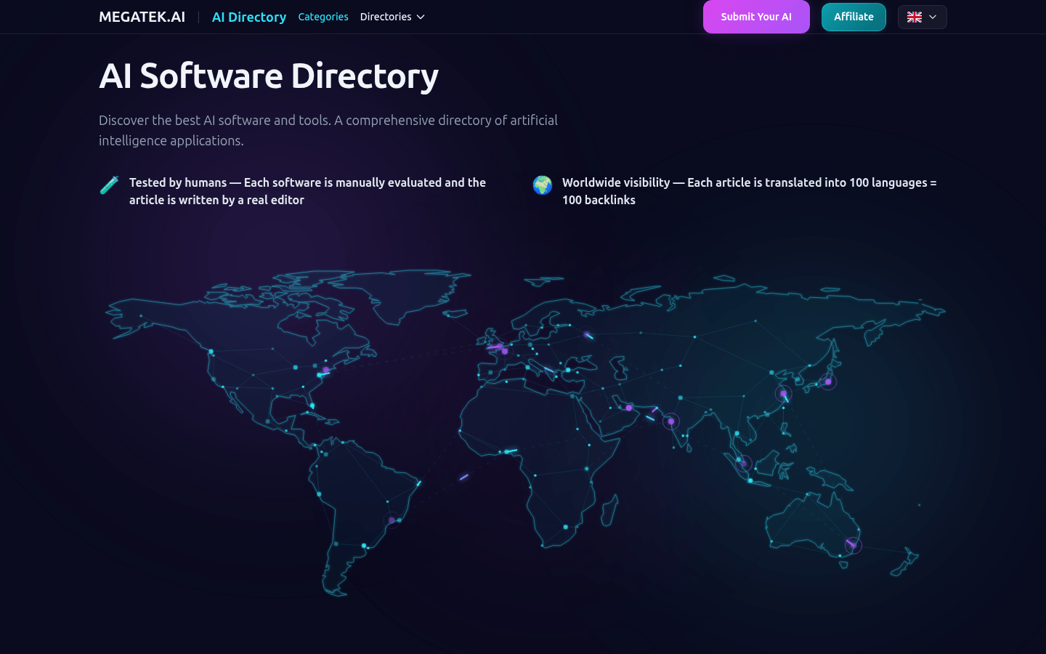Open the AI Directory page
Viewport: 1046px width, 654px height.
click(x=248, y=17)
